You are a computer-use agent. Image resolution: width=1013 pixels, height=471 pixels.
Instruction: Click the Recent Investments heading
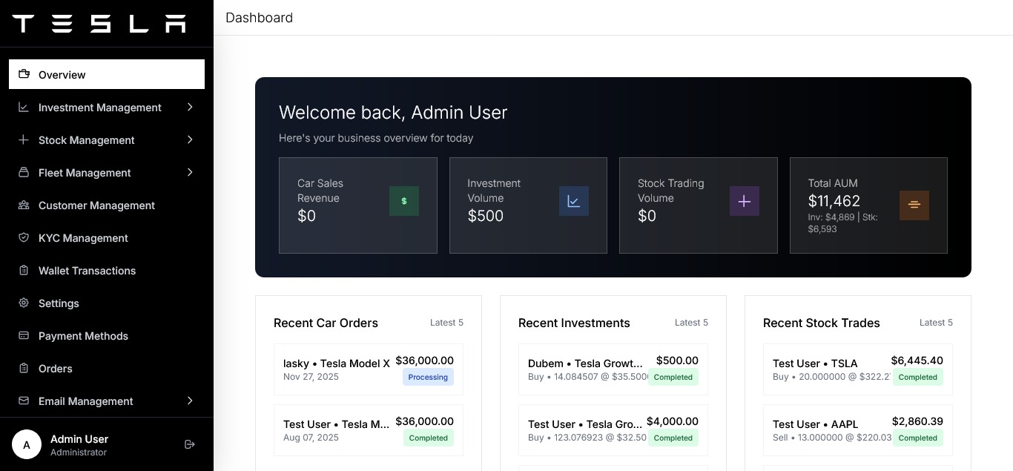click(574, 323)
